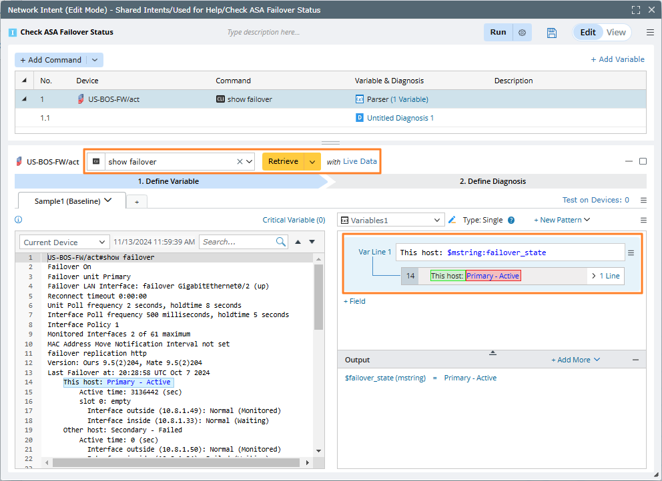Image resolution: width=662 pixels, height=481 pixels.
Task: Expand the Add Command dropdown arrow
Action: point(95,60)
